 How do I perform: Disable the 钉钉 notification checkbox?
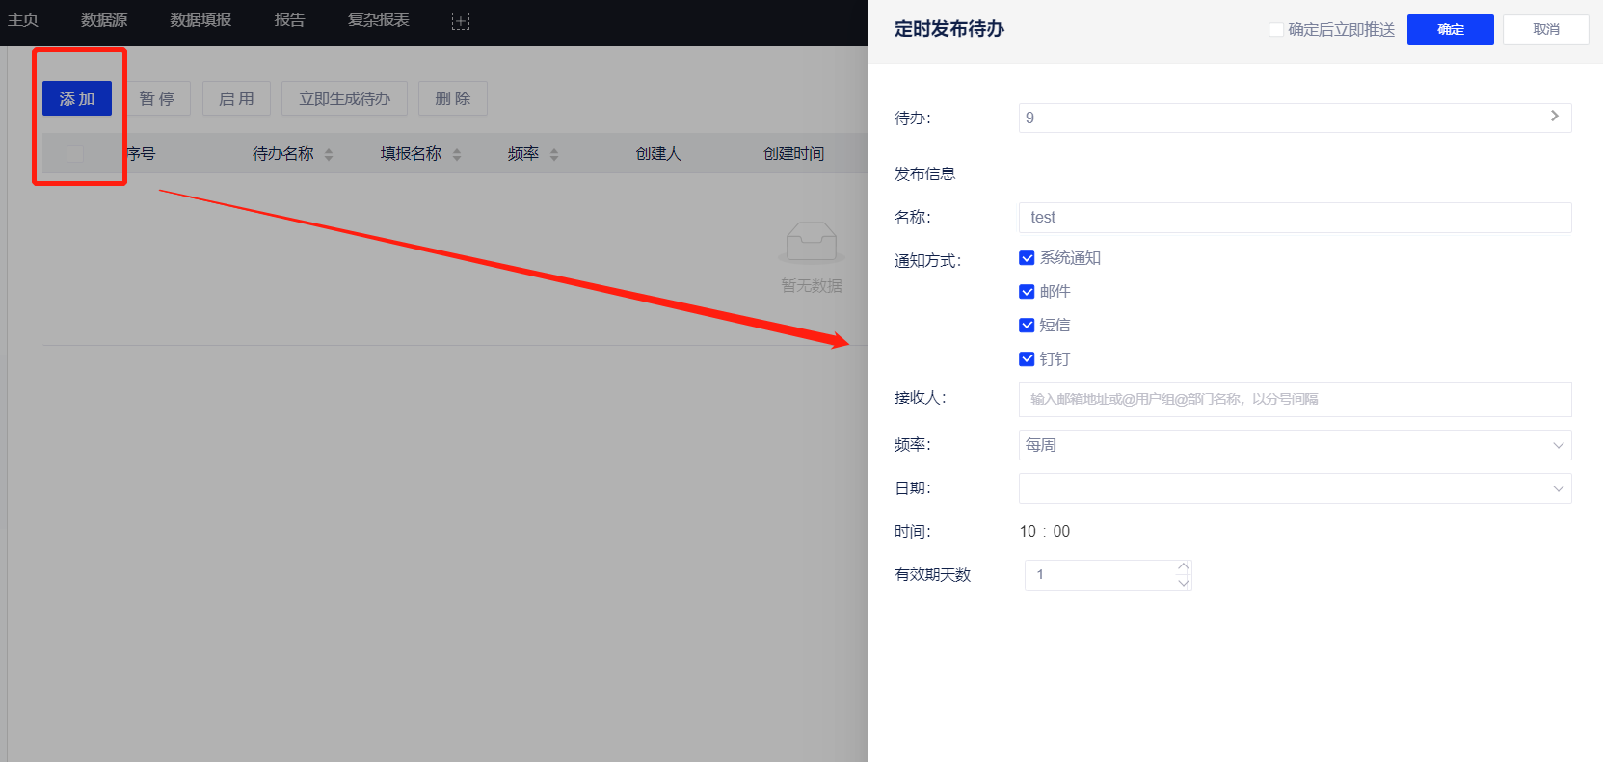[1027, 359]
